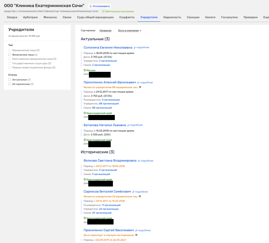Check the Актуальные status filter
Screen dimensions: 269x243
pyautogui.click(x=10, y=80)
